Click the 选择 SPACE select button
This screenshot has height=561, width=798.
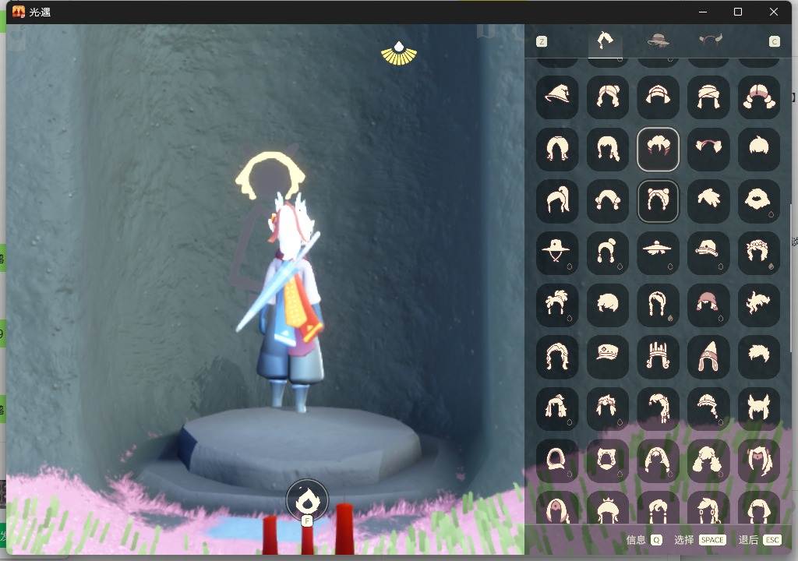click(x=700, y=540)
